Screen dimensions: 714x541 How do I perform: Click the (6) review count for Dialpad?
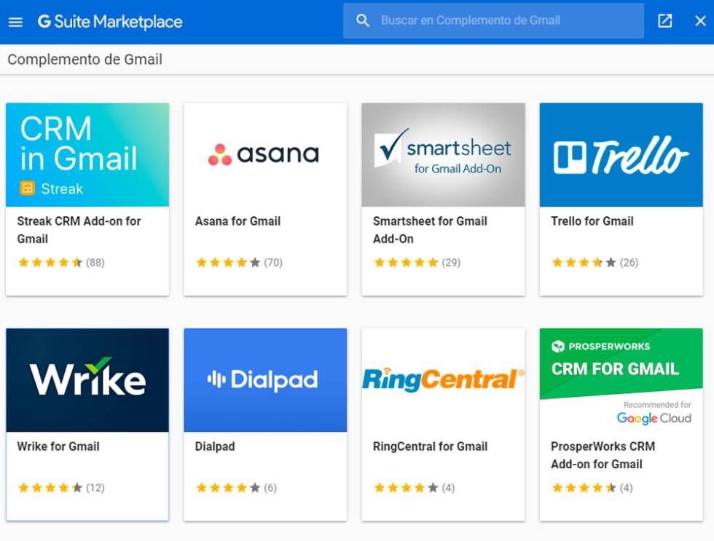[270, 488]
